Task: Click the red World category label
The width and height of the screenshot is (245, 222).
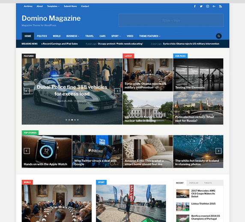Action: coord(27,182)
